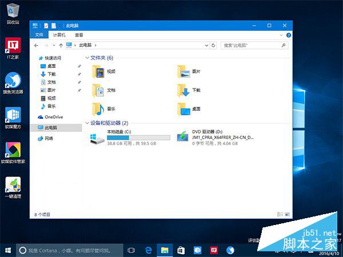Expand the ribbon chevron
The image size is (343, 257).
click(x=281, y=35)
